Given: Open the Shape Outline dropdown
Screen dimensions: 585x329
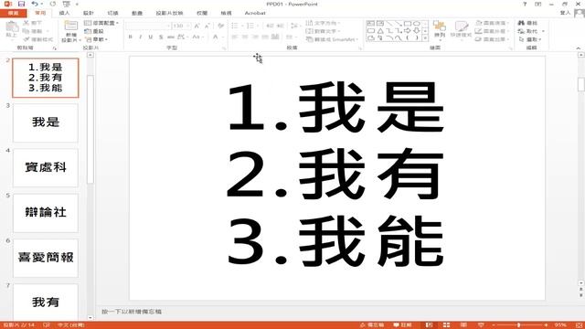Looking at the screenshot, I should 493,31.
